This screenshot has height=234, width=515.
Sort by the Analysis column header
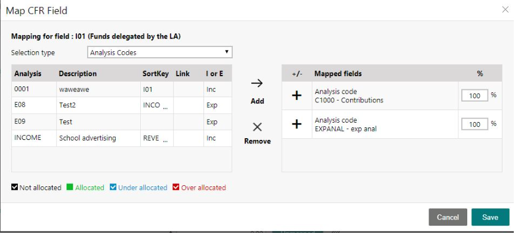coord(28,73)
